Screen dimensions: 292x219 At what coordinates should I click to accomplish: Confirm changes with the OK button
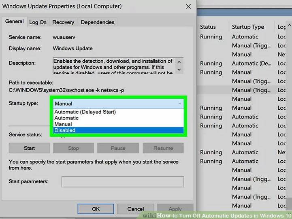pos(96,209)
